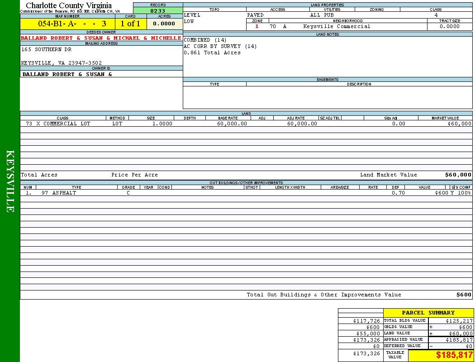This screenshot has width=475, height=362.
Task: Select the Keysville Commercial neighborhood value
Action: click(337, 26)
